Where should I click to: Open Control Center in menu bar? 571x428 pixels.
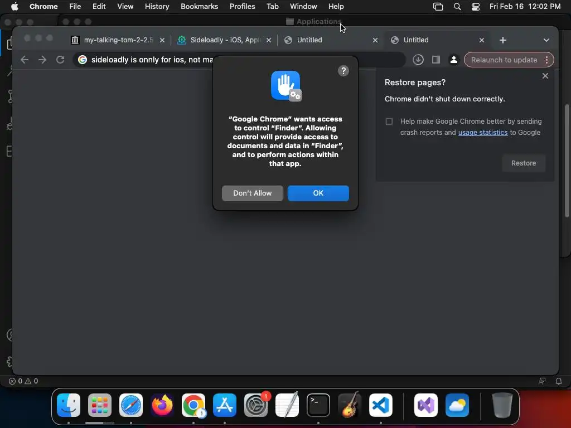click(x=475, y=7)
